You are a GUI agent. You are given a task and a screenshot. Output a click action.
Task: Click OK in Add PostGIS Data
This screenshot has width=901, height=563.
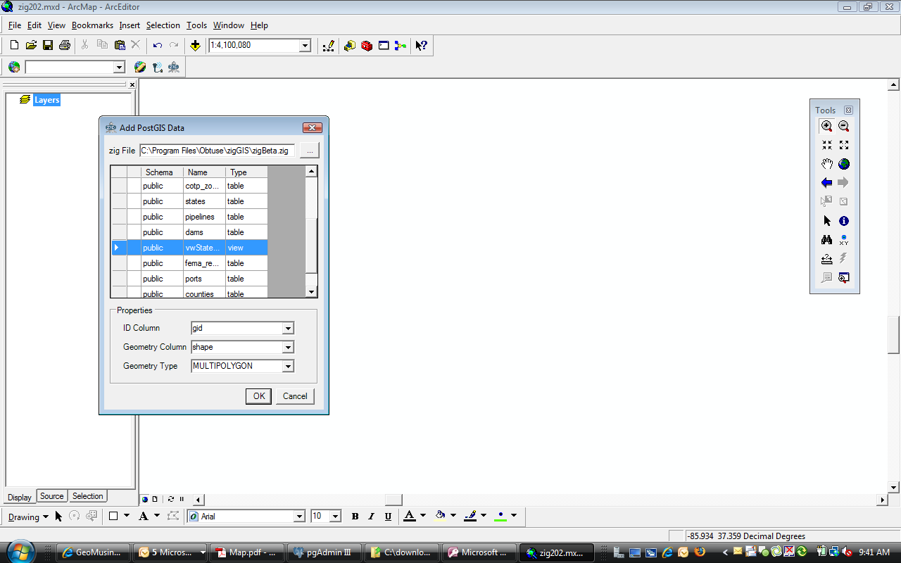259,396
